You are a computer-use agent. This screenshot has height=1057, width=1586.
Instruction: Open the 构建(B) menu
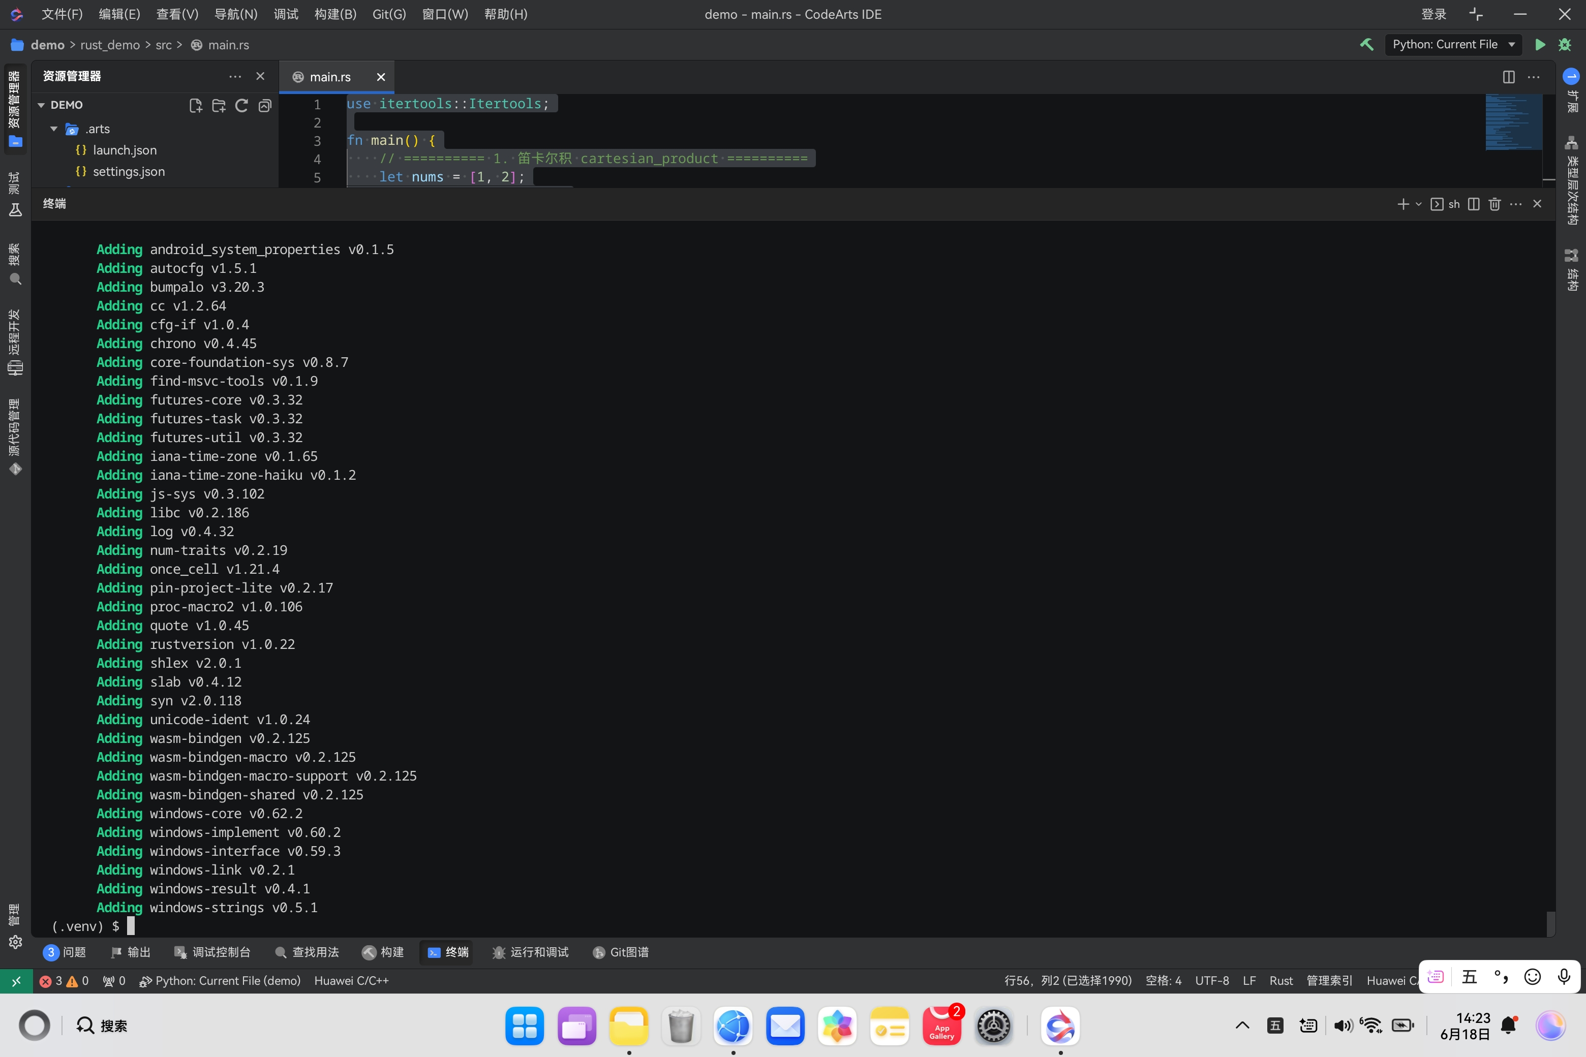(335, 14)
